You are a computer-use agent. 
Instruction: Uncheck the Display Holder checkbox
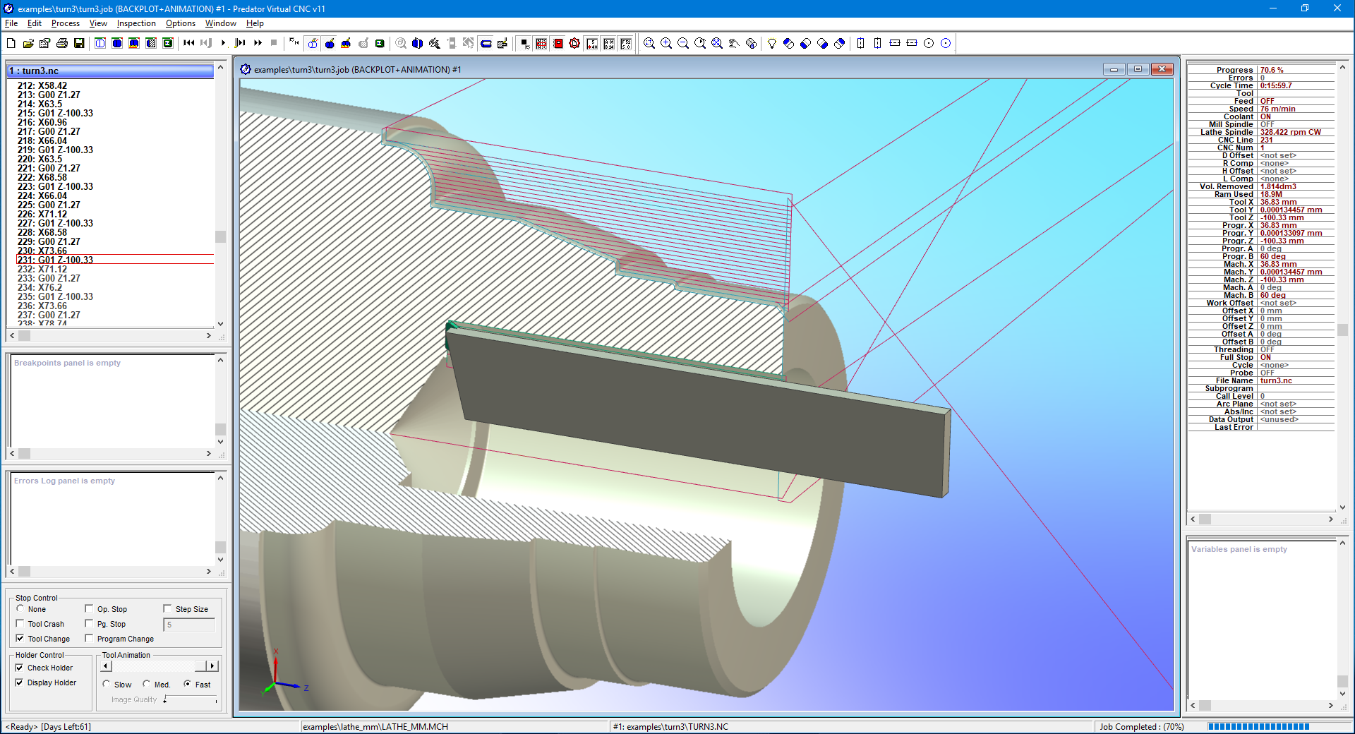pyautogui.click(x=21, y=682)
